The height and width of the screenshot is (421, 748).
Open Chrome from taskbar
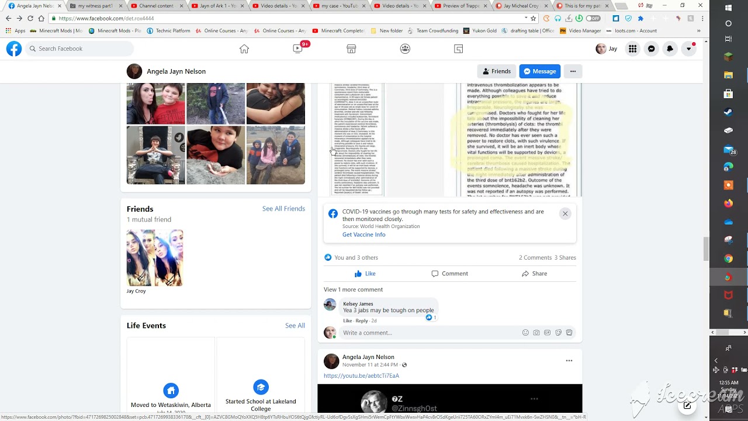(728, 258)
